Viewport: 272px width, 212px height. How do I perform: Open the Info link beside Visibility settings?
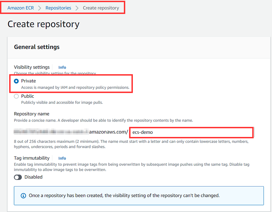click(x=62, y=67)
